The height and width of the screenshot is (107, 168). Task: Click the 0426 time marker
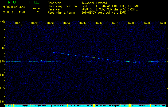(99, 23)
